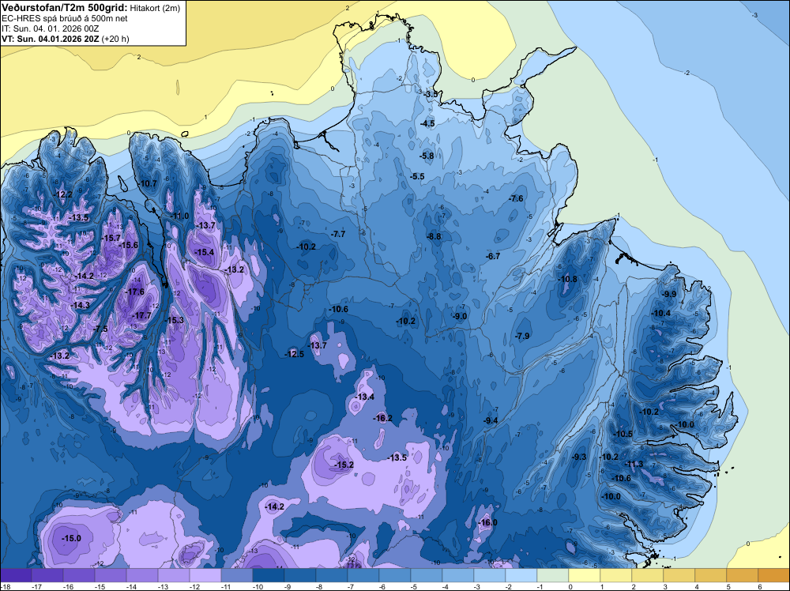Select the -7.5 temperature reading
790x591 pixels.
click(101, 329)
